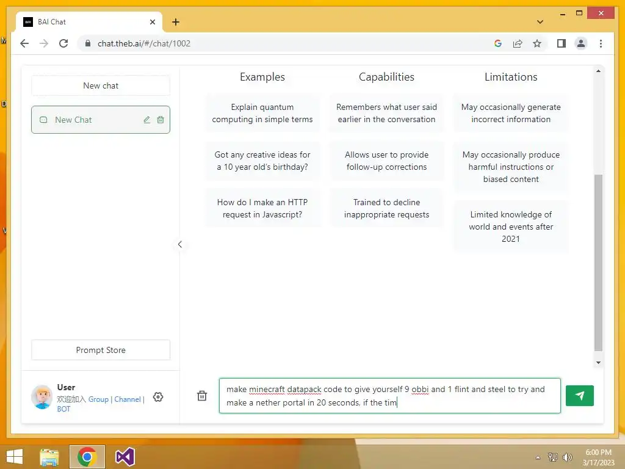Viewport: 625px width, 469px height.
Task: Click the Remembers what user said card
Action: tap(386, 113)
